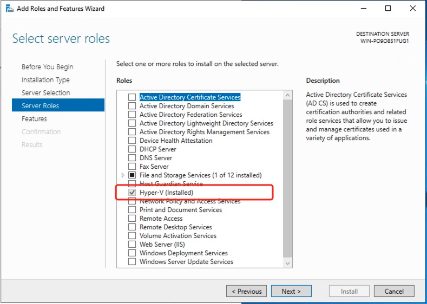Select the Volume Activation Services label
The height and width of the screenshot is (304, 427).
178,236
